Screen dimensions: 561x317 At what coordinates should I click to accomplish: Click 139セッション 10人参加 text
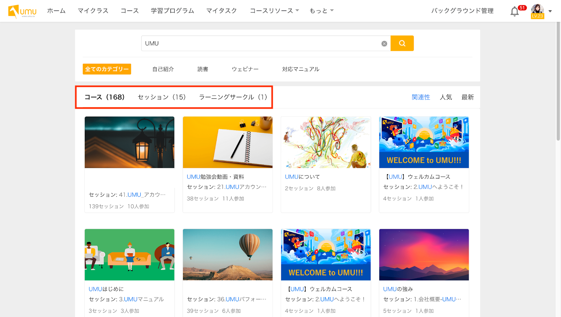[x=119, y=206]
